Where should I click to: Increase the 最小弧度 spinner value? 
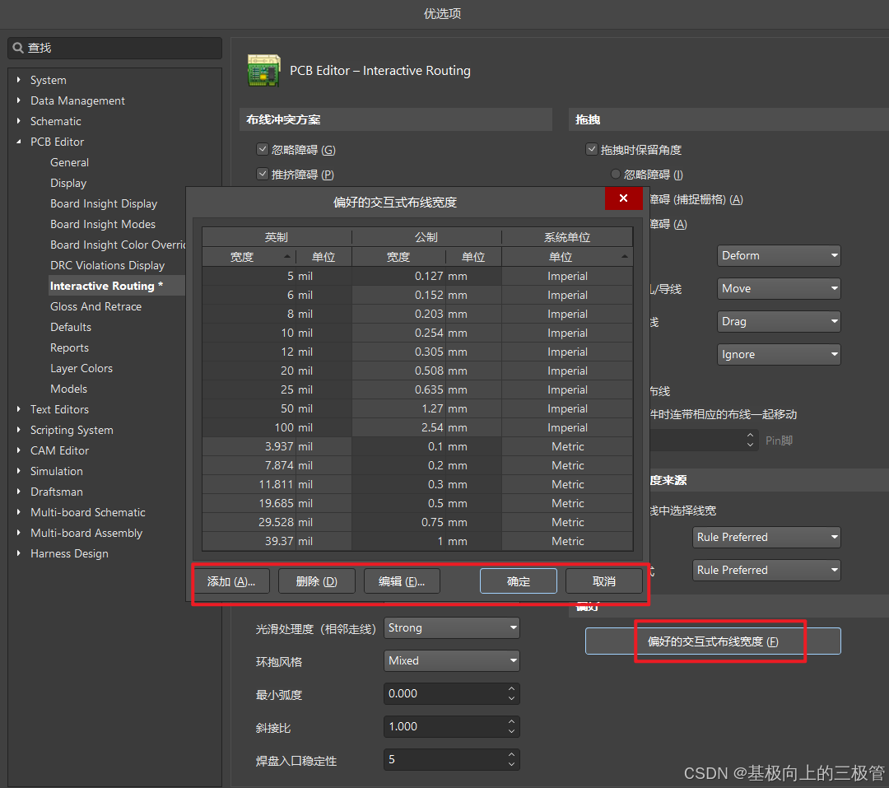pyautogui.click(x=511, y=688)
